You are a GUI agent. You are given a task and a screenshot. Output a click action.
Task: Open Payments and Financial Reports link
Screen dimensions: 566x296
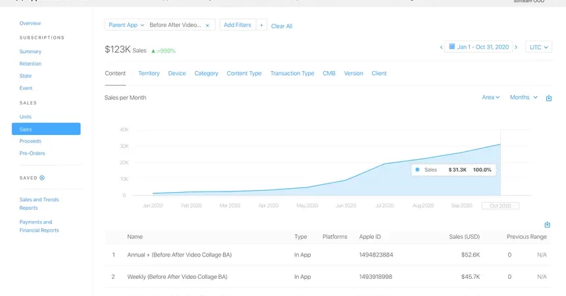click(39, 226)
